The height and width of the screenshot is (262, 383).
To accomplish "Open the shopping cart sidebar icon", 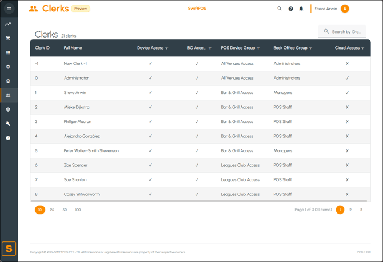I will [8, 38].
